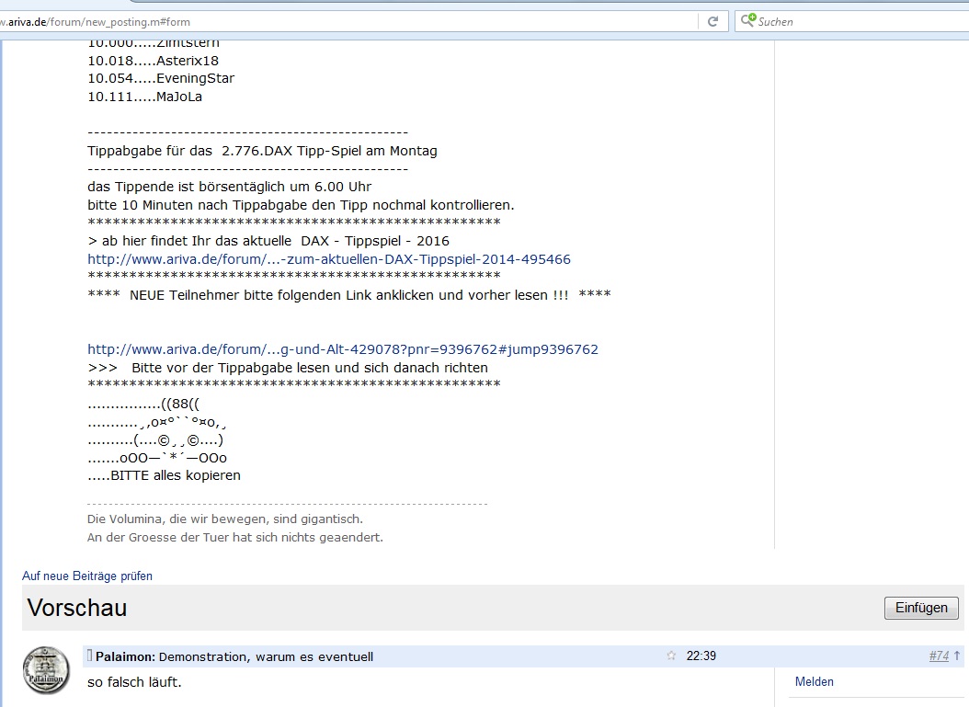Click the up arrow next to #74
This screenshot has height=707, width=969.
coord(957,656)
